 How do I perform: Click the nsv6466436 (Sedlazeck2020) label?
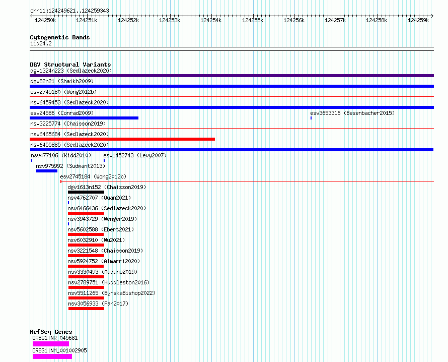point(107,208)
